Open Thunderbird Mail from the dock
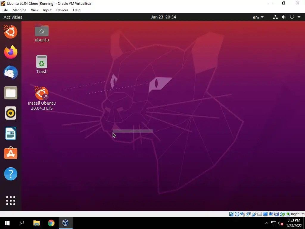Screen dimensions: 305x229 tap(11, 72)
